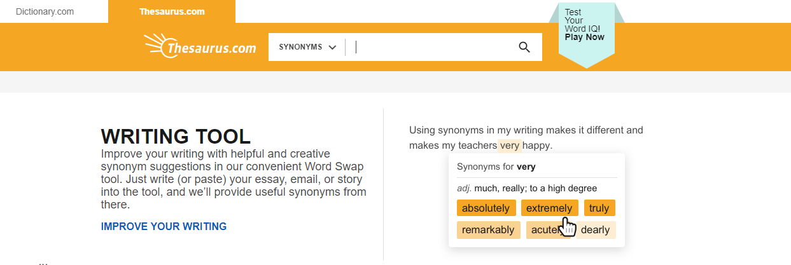Select the Thesaurus.com tab
791x265 pixels.
point(172,11)
